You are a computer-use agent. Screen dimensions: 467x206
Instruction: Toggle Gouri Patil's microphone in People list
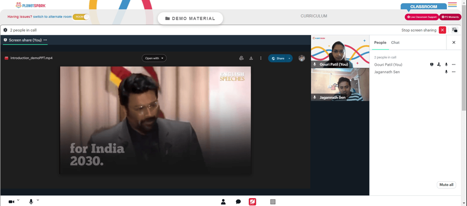pyautogui.click(x=446, y=64)
